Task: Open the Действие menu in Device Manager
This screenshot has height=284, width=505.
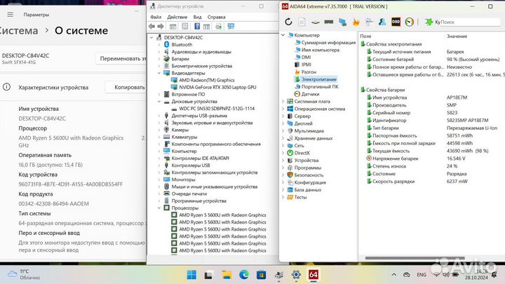Action: 177,17
